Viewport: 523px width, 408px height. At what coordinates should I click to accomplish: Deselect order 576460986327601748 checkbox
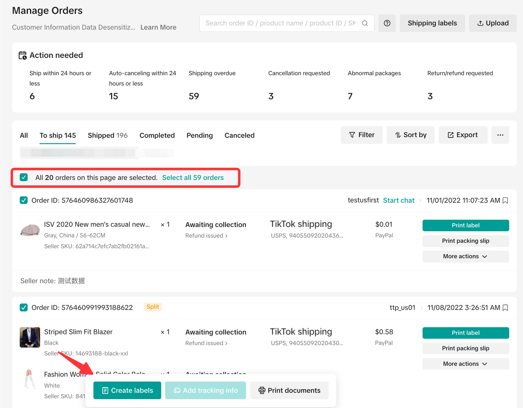pos(24,200)
